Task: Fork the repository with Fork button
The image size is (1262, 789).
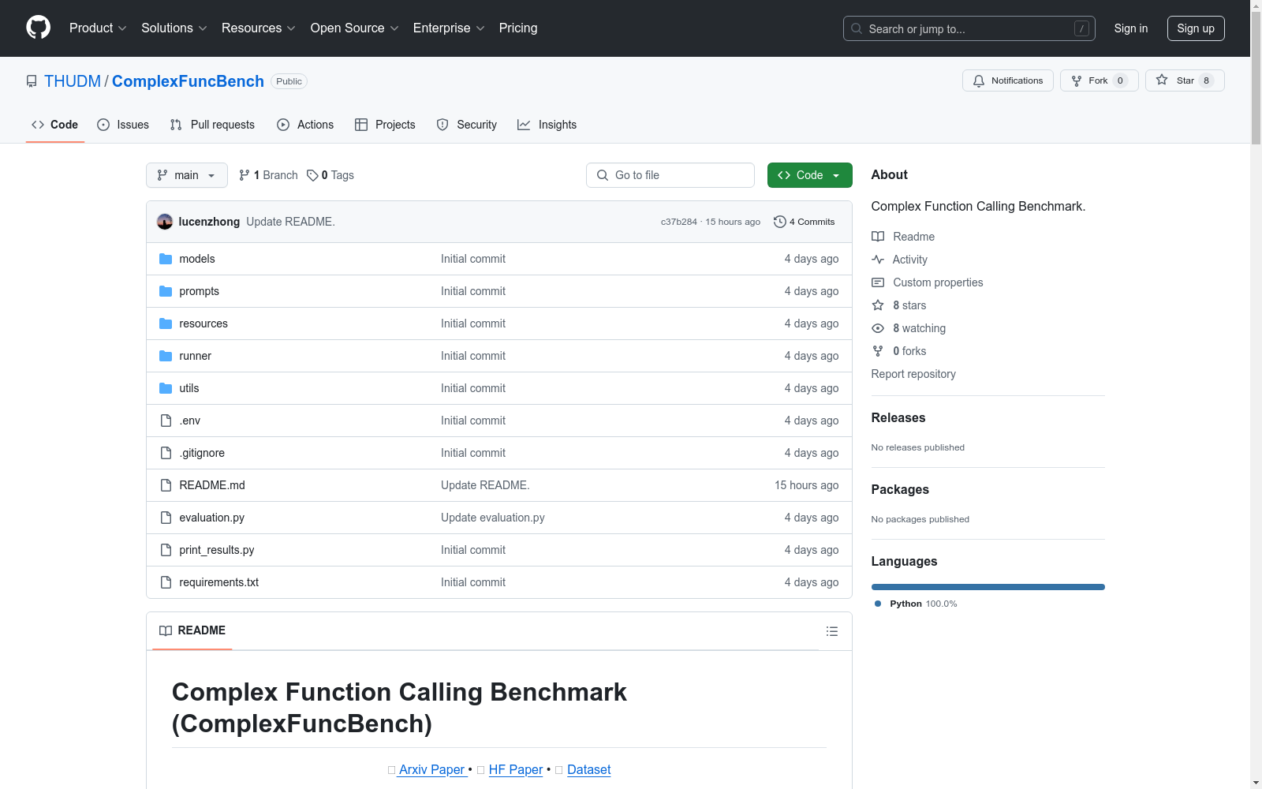Action: pyautogui.click(x=1099, y=80)
